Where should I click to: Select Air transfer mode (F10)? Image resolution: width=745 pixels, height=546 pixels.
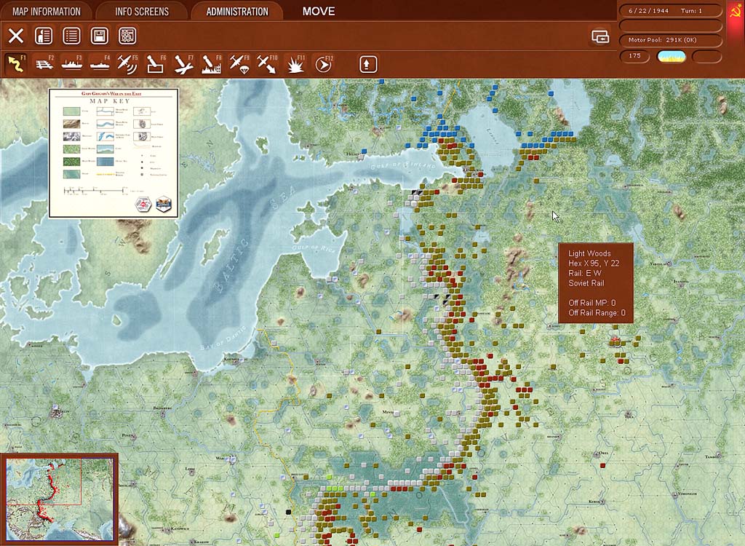(x=267, y=64)
